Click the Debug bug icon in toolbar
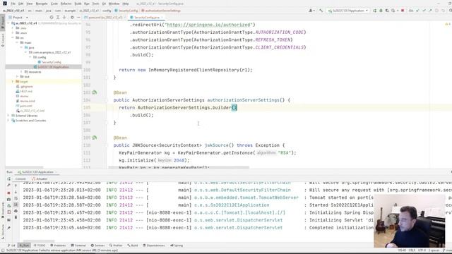Viewport: 452px width, 254px height. click(381, 11)
